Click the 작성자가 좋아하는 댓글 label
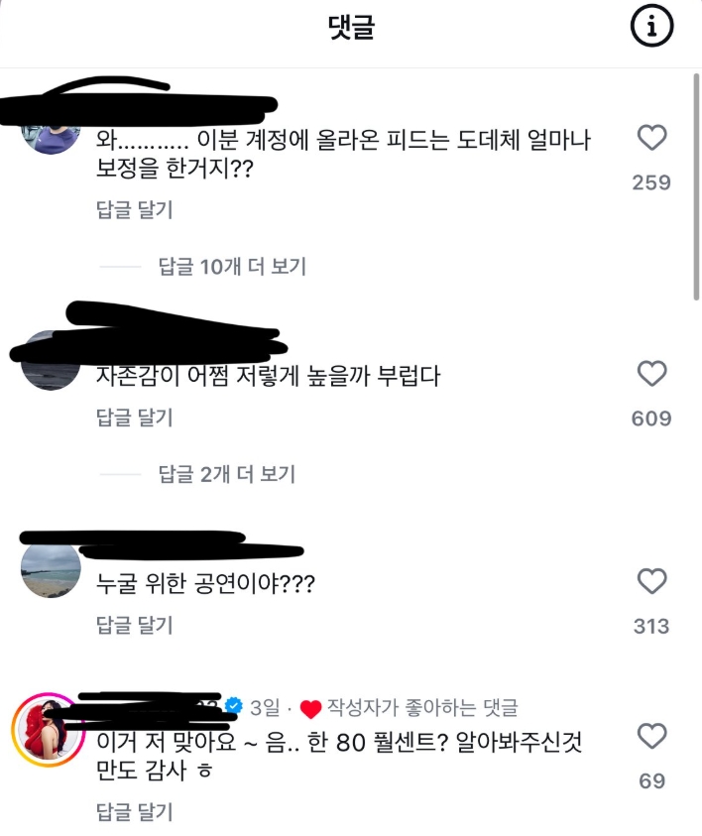This screenshot has width=702, height=836. coord(422,707)
